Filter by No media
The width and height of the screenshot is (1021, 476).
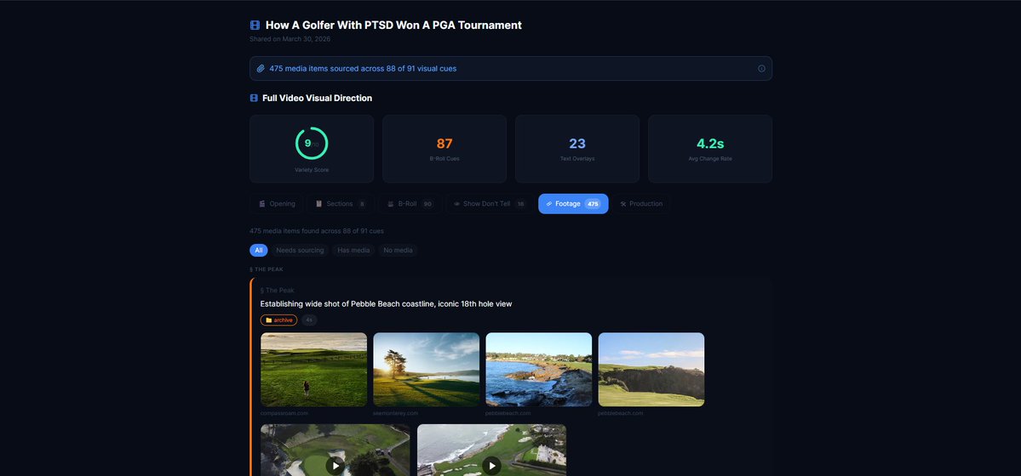pos(398,251)
